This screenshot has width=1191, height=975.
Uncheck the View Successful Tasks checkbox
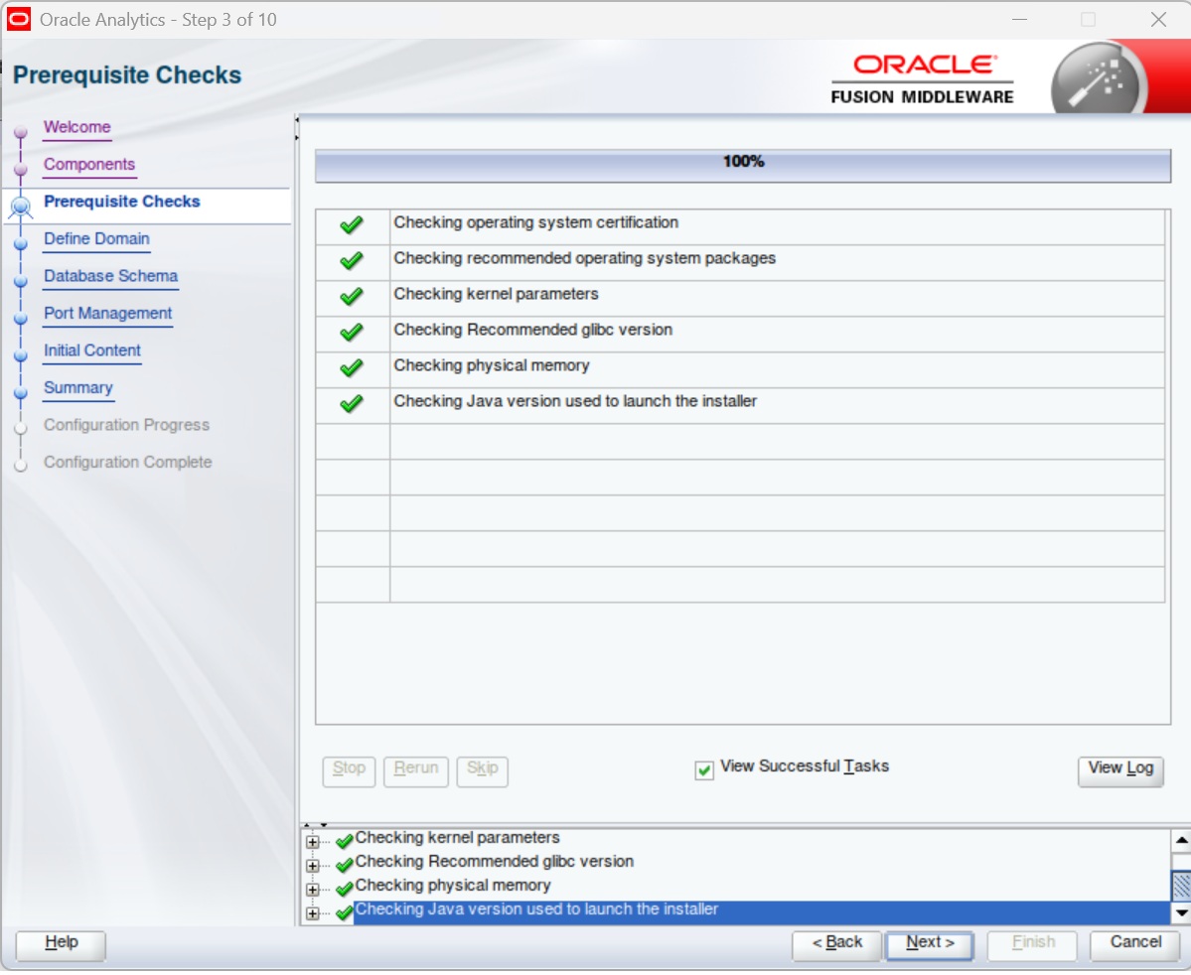pyautogui.click(x=704, y=770)
